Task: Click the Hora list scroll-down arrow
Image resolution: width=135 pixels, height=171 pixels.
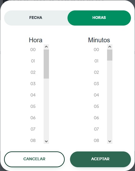Action: click(46, 141)
